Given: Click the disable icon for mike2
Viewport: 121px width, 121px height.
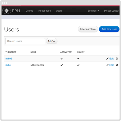Looking at the screenshot, I should (117, 58).
